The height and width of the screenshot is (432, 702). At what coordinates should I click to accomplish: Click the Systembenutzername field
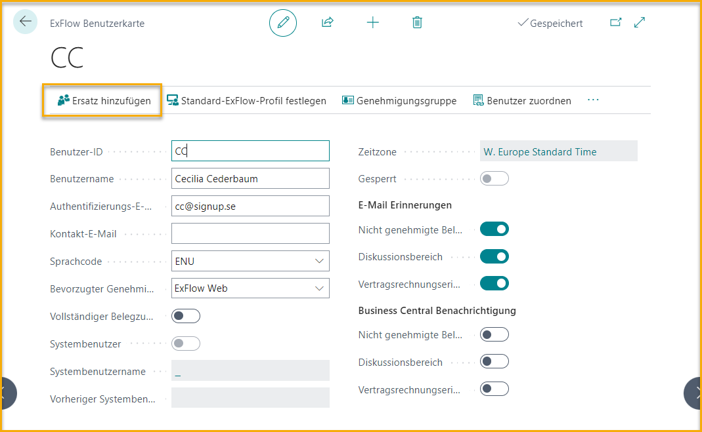click(x=250, y=371)
